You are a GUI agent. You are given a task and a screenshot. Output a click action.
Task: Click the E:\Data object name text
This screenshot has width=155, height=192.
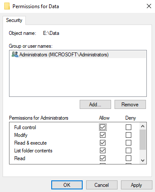[x=51, y=33]
